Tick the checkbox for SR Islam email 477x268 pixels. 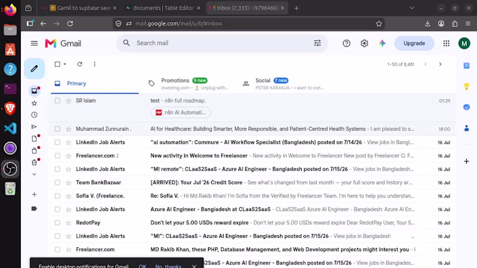(x=57, y=101)
